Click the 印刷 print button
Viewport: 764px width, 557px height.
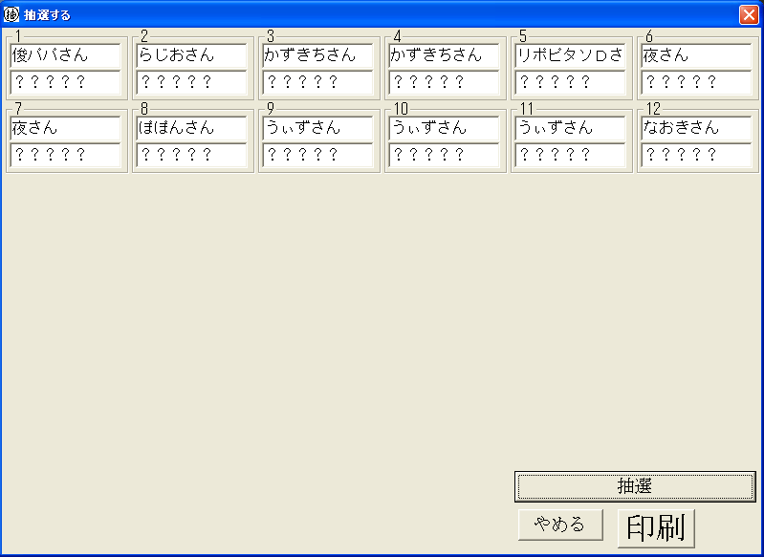tap(656, 527)
